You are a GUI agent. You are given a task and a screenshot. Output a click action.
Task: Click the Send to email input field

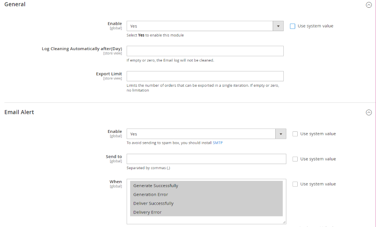206,159
